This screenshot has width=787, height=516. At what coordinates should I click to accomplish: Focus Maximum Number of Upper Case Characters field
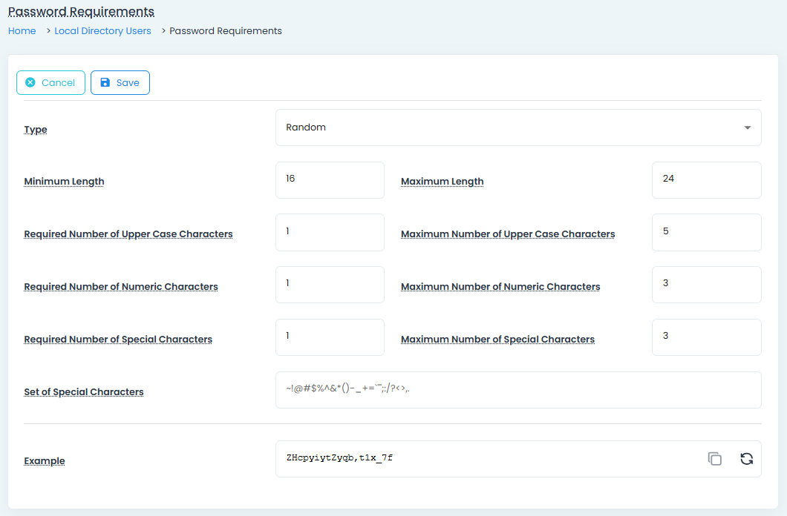[706, 233]
